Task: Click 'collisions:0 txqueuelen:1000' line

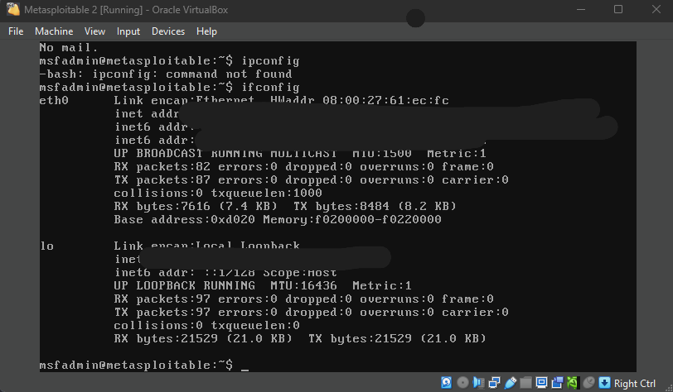Action: coord(218,194)
